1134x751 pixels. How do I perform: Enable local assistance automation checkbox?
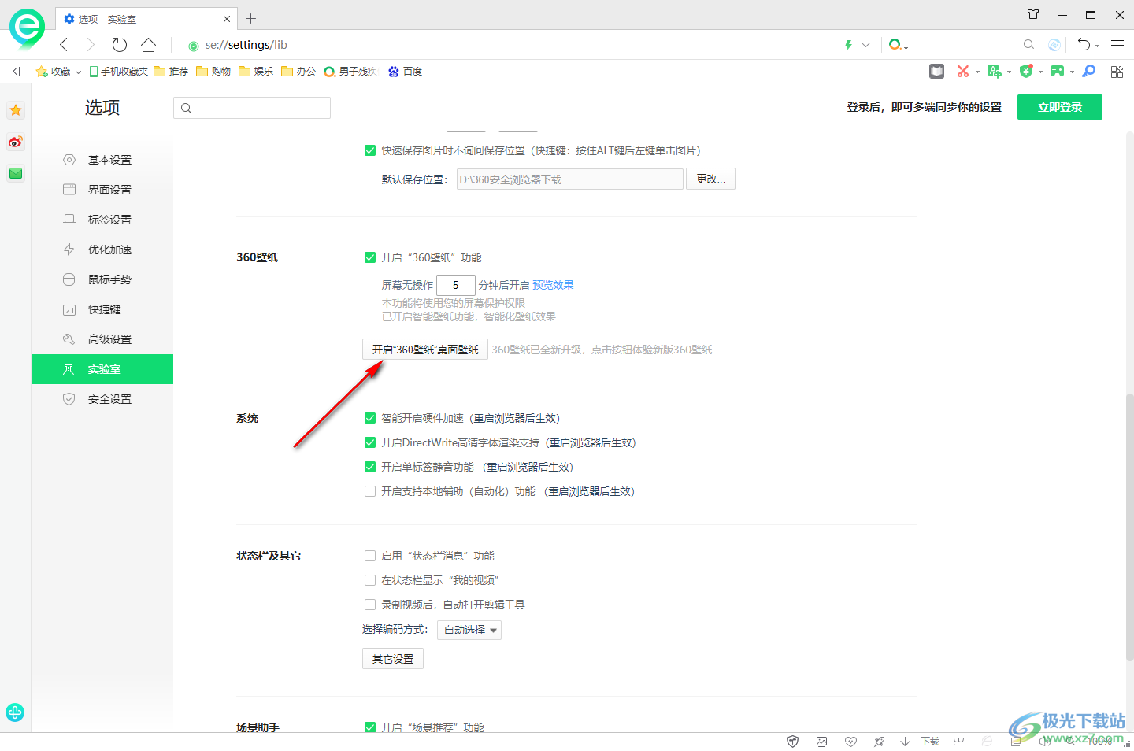370,491
